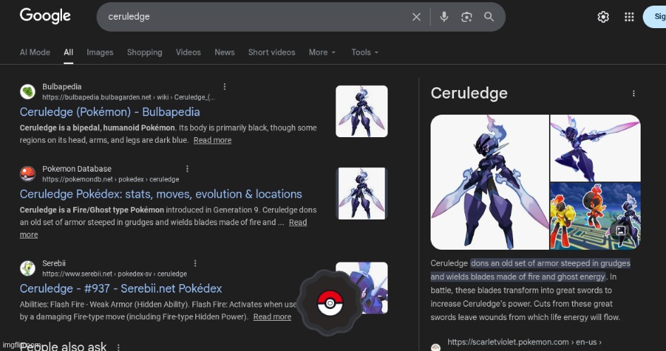Select the Short videos tab
Image resolution: width=666 pixels, height=351 pixels.
271,52
